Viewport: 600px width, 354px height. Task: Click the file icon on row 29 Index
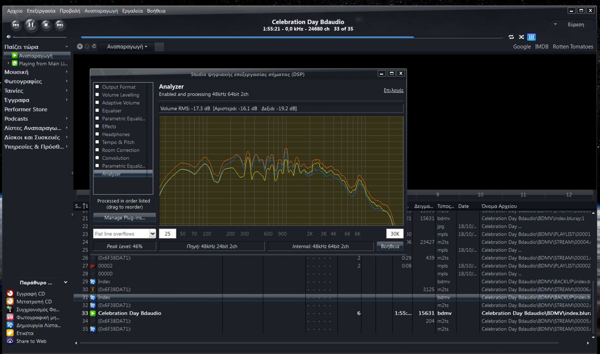(x=93, y=282)
